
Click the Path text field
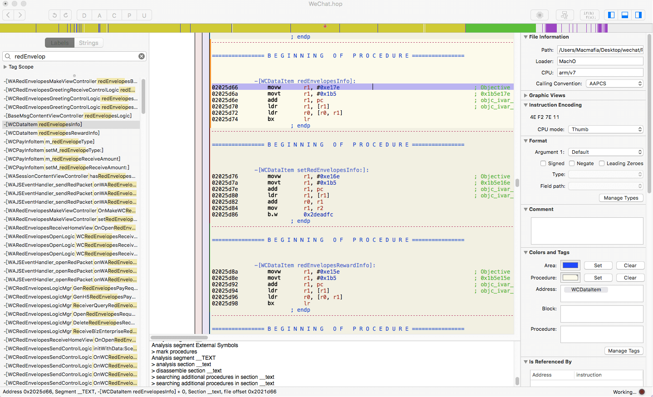[600, 50]
